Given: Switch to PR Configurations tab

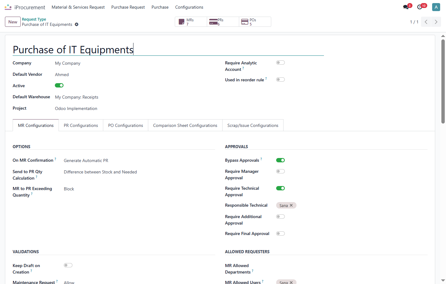Looking at the screenshot, I should 81,125.
